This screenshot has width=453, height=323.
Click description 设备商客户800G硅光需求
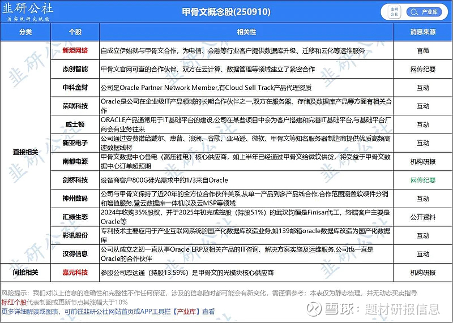tap(164, 180)
